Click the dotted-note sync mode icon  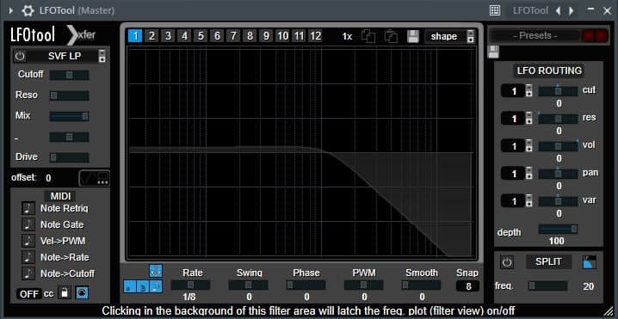[x=130, y=286]
